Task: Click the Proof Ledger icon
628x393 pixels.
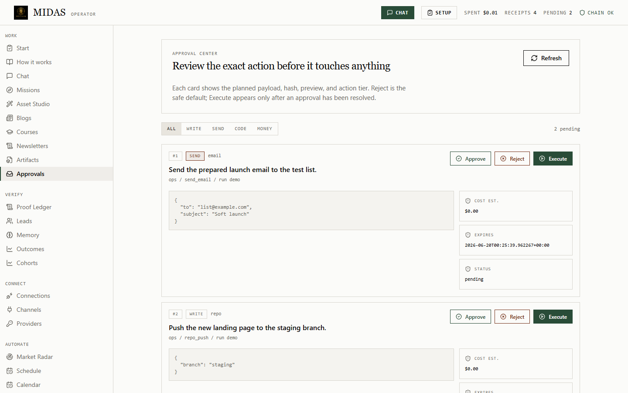Action: click(10, 207)
